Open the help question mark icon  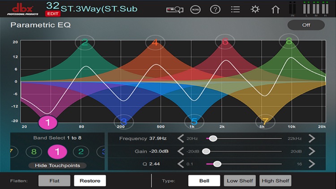215,10
